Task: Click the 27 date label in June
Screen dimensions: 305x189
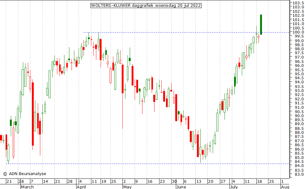Action: (223, 182)
